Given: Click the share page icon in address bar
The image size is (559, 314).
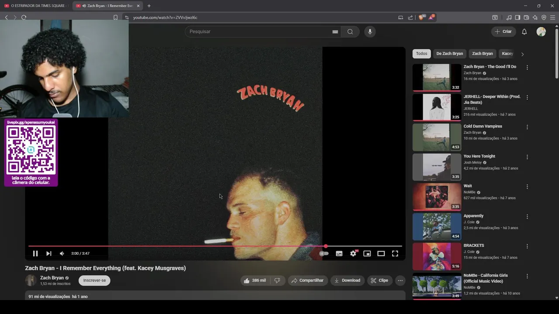Looking at the screenshot, I should (x=411, y=17).
